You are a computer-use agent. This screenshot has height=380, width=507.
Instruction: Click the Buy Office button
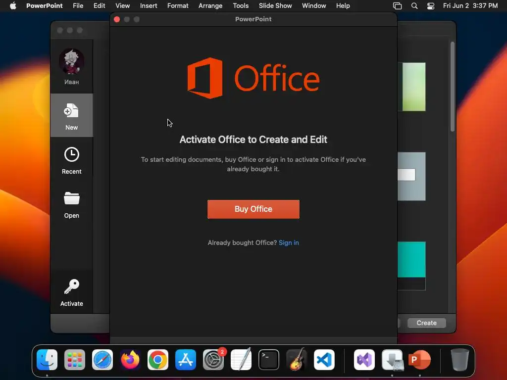[253, 209]
